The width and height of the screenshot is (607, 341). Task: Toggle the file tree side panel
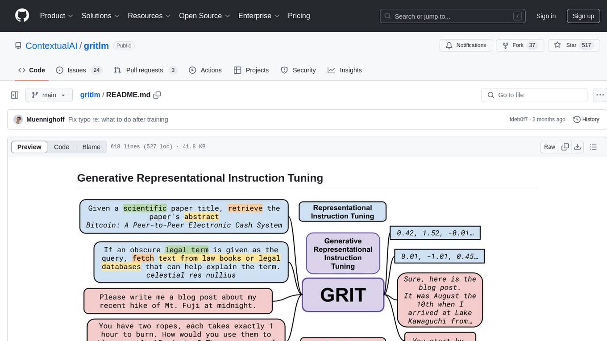coord(15,95)
